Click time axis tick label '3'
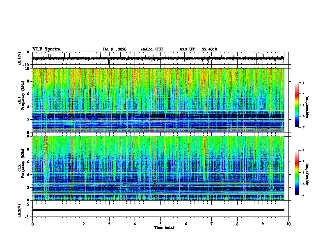This screenshot has height=251, width=325. [x=109, y=224]
